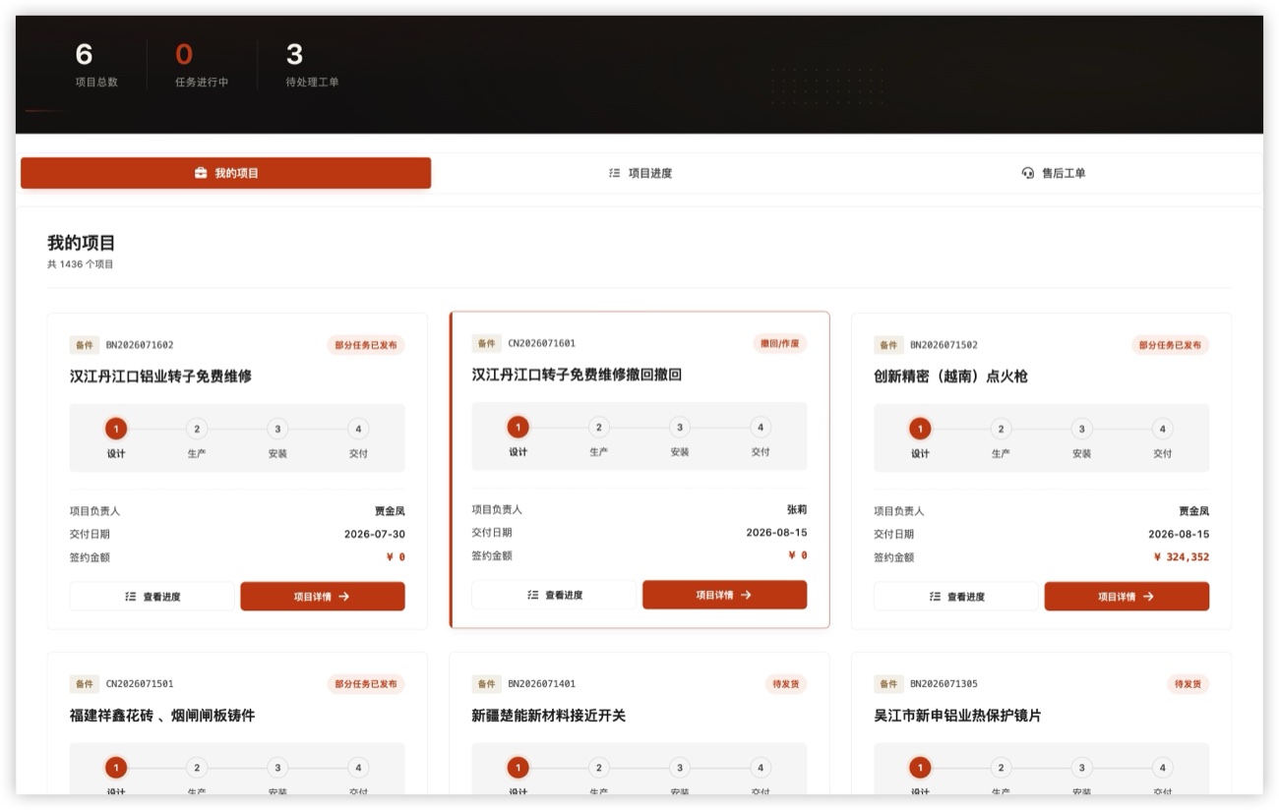
Task: Click project title 汉江丹江口铝业转子免费维修
Action: (160, 376)
